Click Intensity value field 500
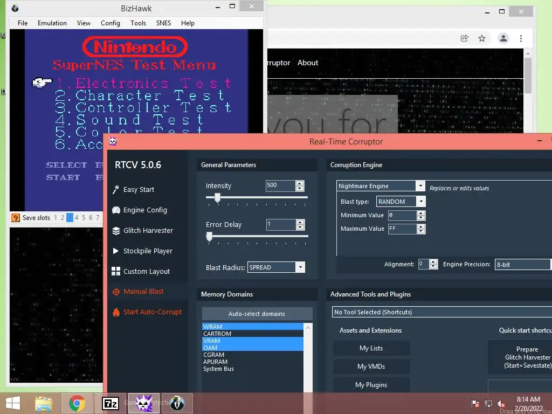552x414 pixels. tap(280, 185)
